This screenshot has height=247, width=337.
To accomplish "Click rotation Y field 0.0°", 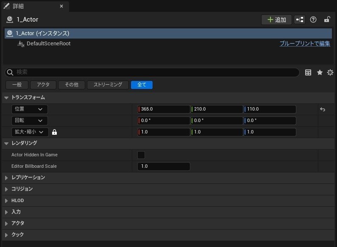I will (x=217, y=120).
